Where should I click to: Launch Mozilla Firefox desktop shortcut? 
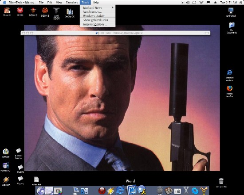229,91
